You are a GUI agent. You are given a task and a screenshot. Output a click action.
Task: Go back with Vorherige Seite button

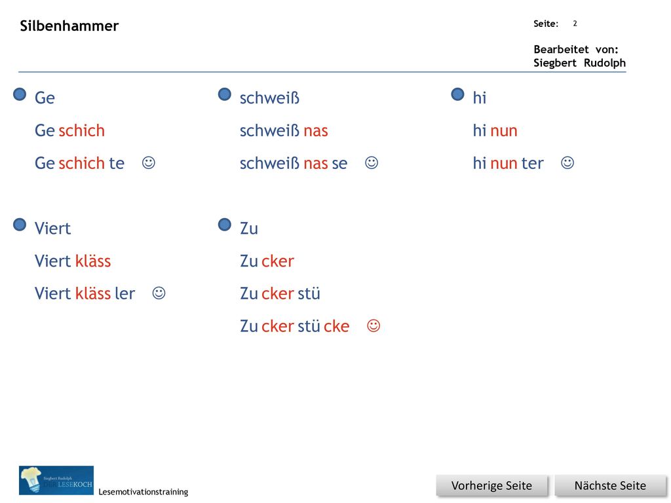point(491,486)
